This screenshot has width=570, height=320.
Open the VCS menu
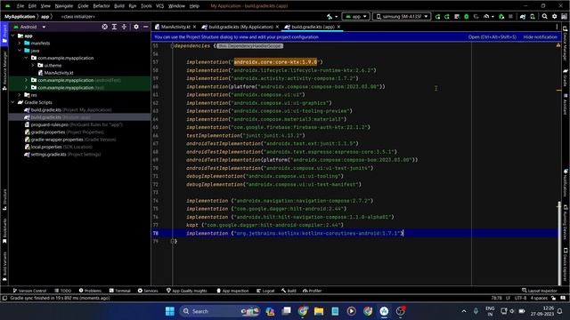click(x=160, y=6)
